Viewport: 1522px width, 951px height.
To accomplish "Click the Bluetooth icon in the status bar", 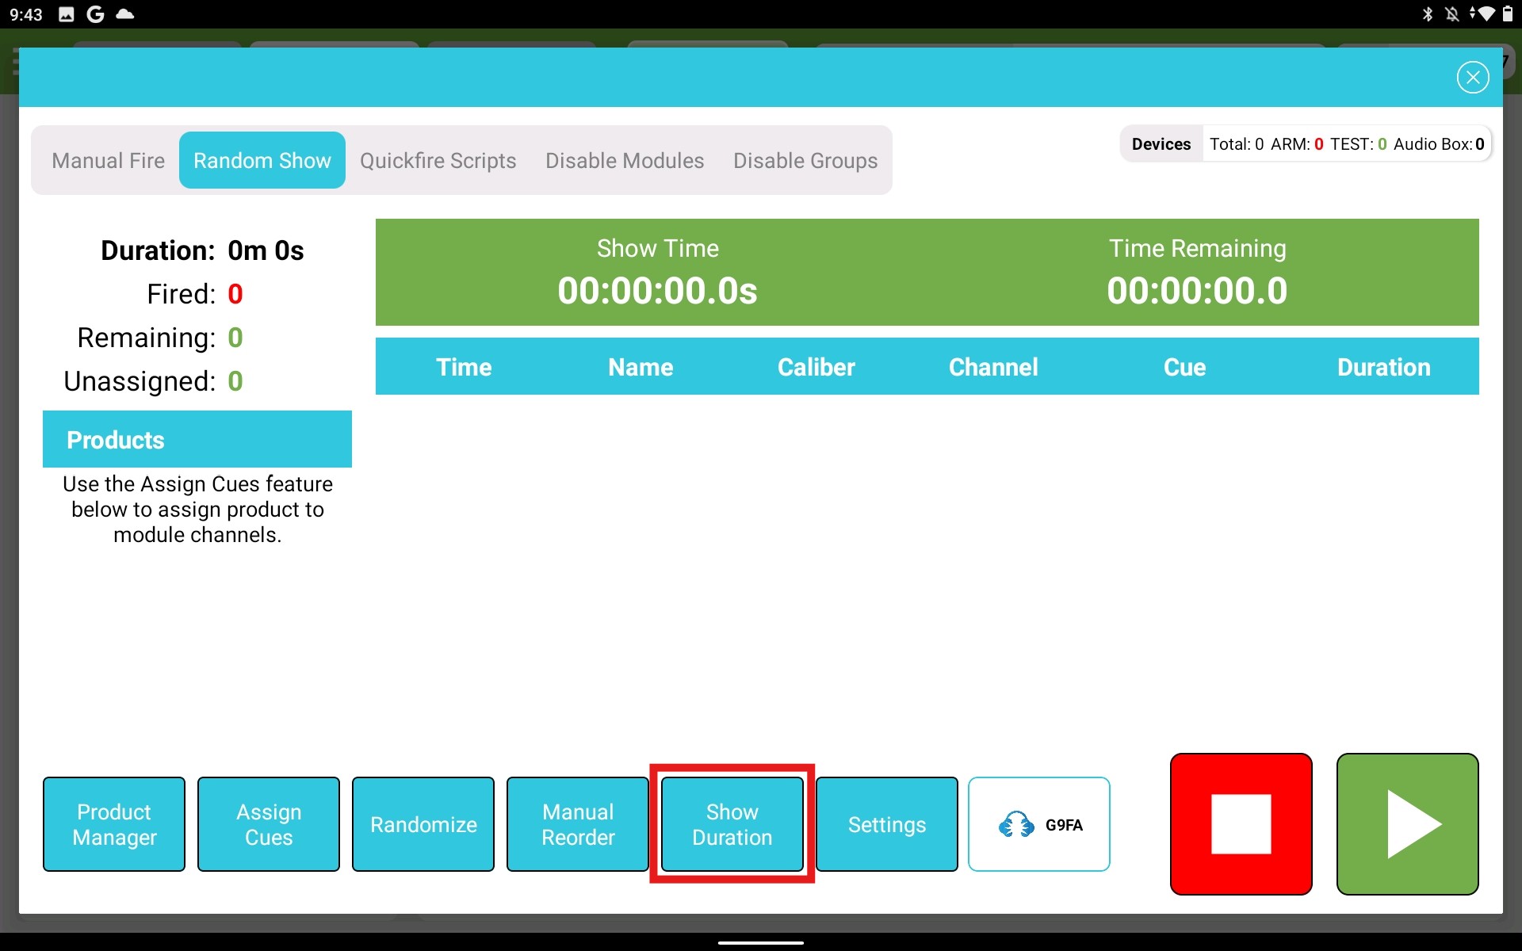I will (x=1426, y=13).
